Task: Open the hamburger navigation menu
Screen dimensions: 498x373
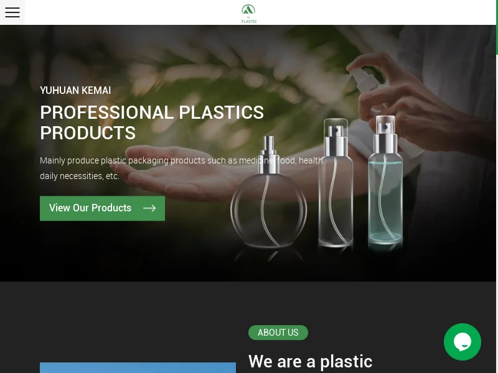Action: pyautogui.click(x=12, y=12)
